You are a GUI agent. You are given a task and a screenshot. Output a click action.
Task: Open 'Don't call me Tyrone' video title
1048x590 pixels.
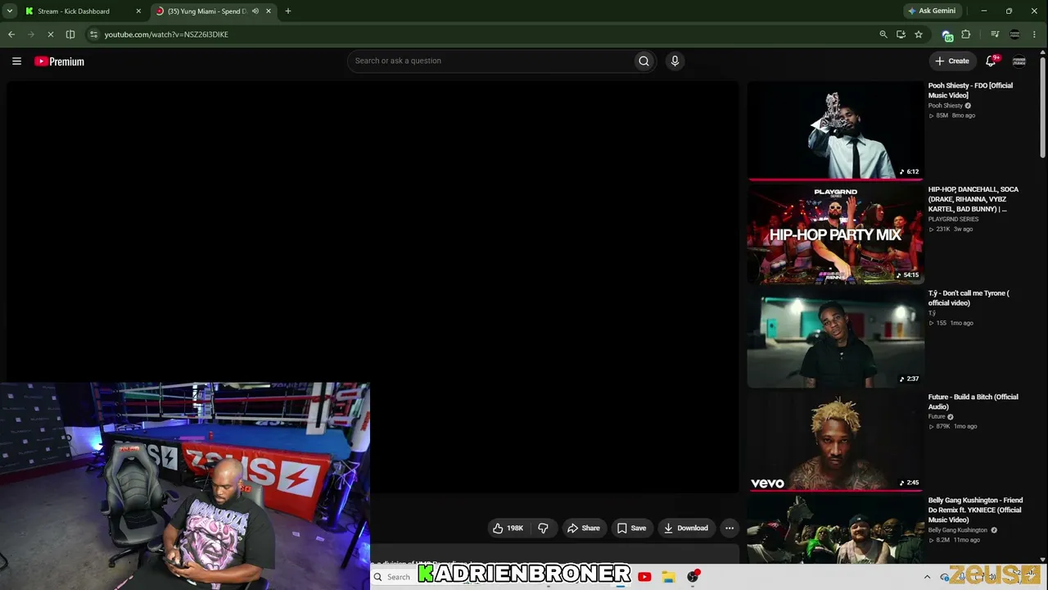969,298
